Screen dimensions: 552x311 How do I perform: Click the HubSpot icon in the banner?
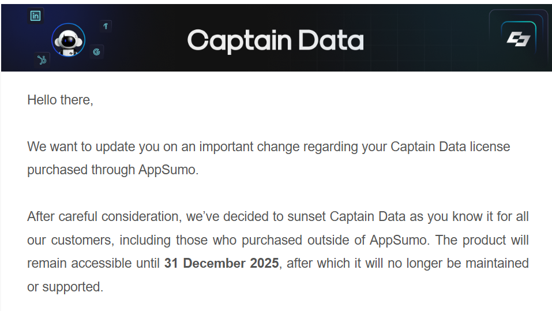coord(42,59)
